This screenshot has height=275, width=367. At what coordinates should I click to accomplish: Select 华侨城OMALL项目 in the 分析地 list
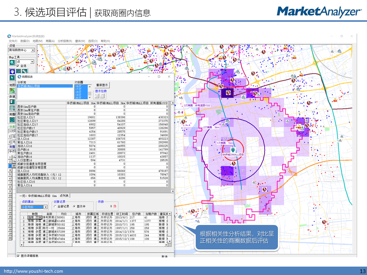click(45, 86)
